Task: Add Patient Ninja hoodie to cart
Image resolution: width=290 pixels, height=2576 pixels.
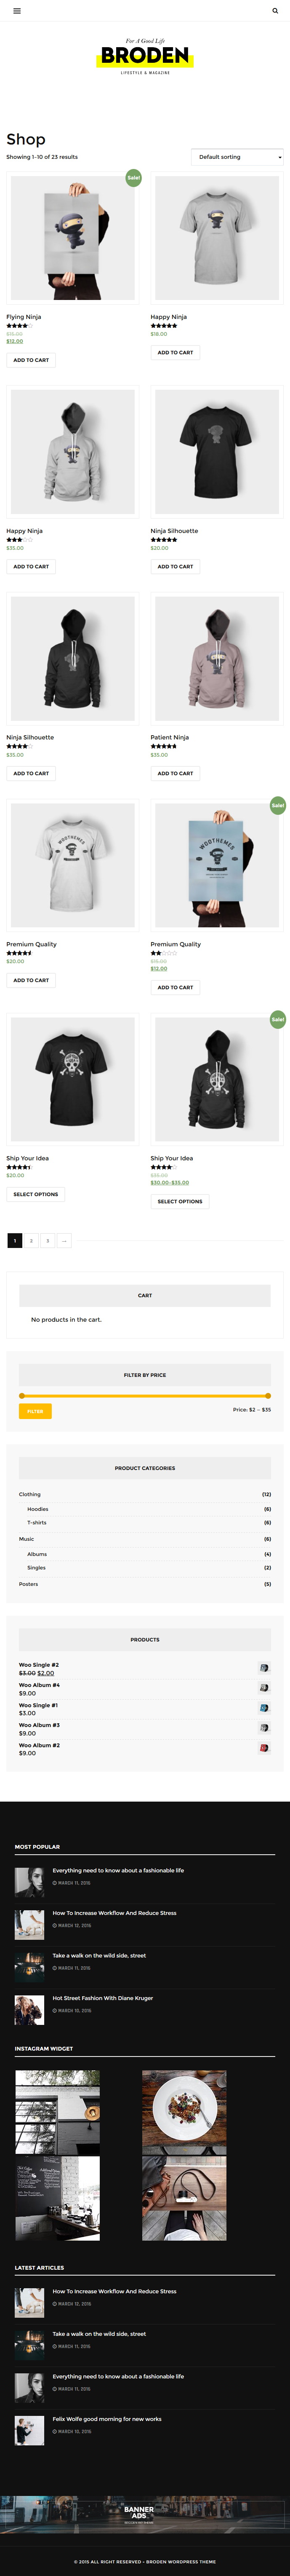Action: 175,773
